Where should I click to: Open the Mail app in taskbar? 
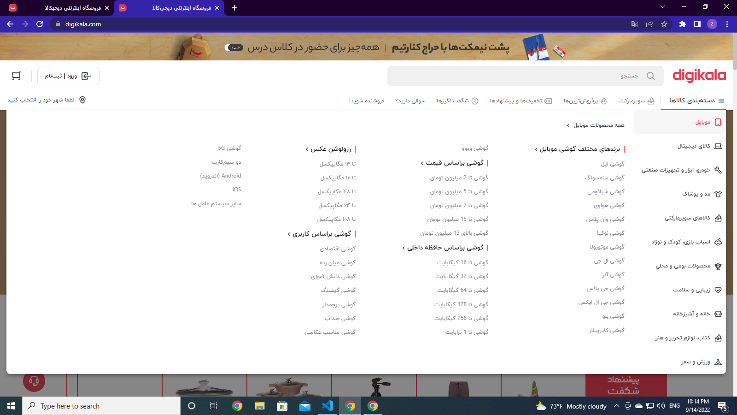click(305, 406)
